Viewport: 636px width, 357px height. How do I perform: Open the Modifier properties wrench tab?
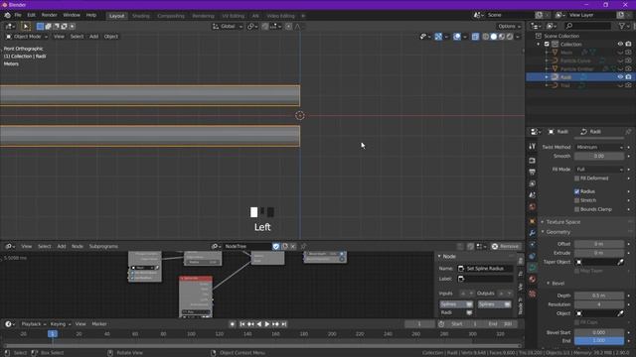coord(533,233)
